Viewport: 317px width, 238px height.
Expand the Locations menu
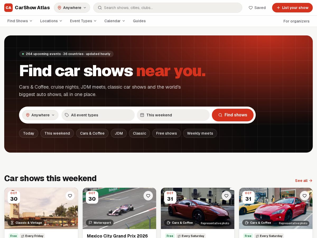51,21
